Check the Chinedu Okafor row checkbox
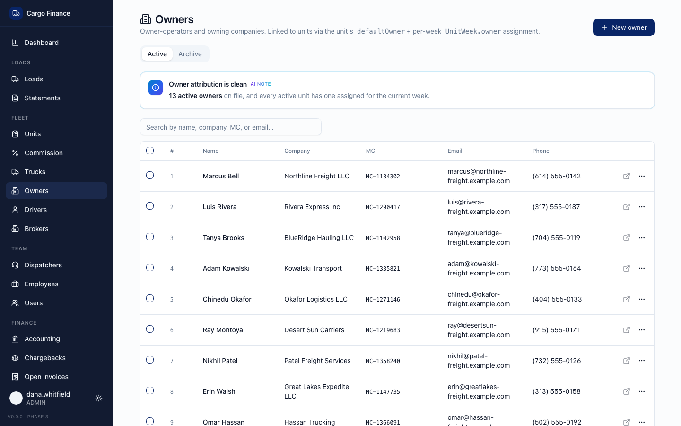Image resolution: width=681 pixels, height=426 pixels. pyautogui.click(x=150, y=298)
